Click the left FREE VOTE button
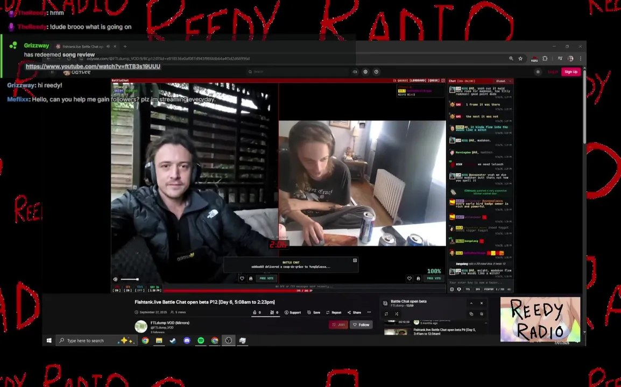This screenshot has width=621, height=387. coord(266,278)
